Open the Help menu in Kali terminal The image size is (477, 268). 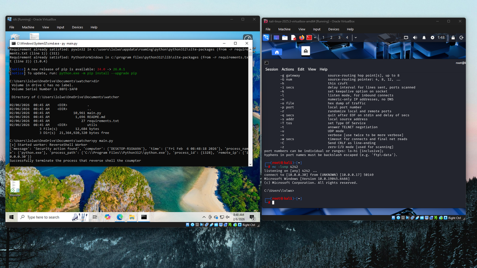point(323,69)
